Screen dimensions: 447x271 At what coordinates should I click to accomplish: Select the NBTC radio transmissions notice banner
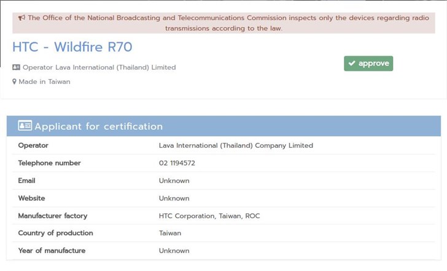click(223, 23)
